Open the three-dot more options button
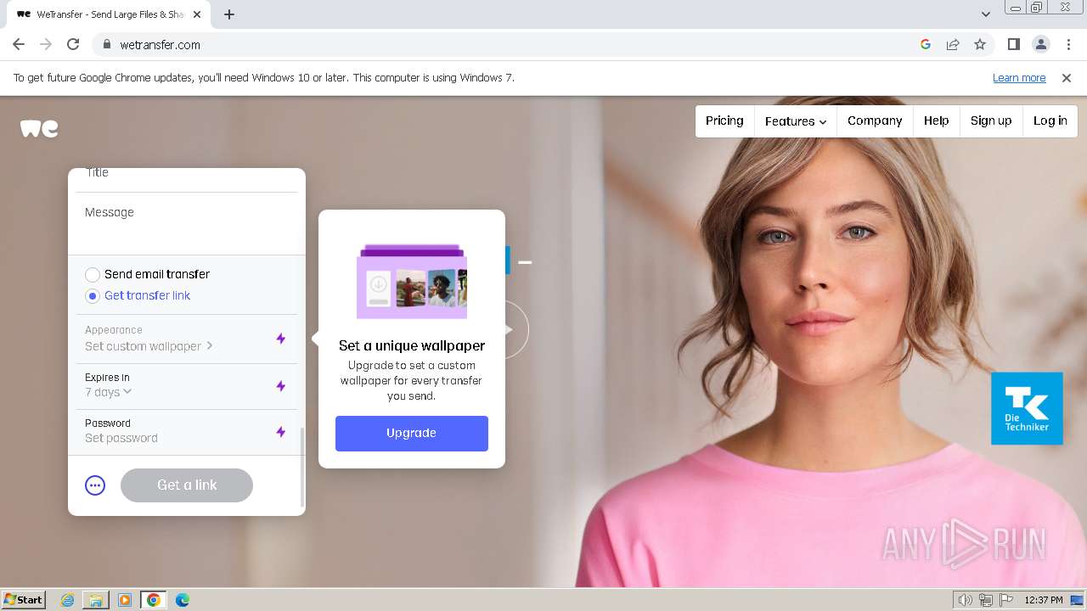This screenshot has height=611, width=1087. point(95,485)
